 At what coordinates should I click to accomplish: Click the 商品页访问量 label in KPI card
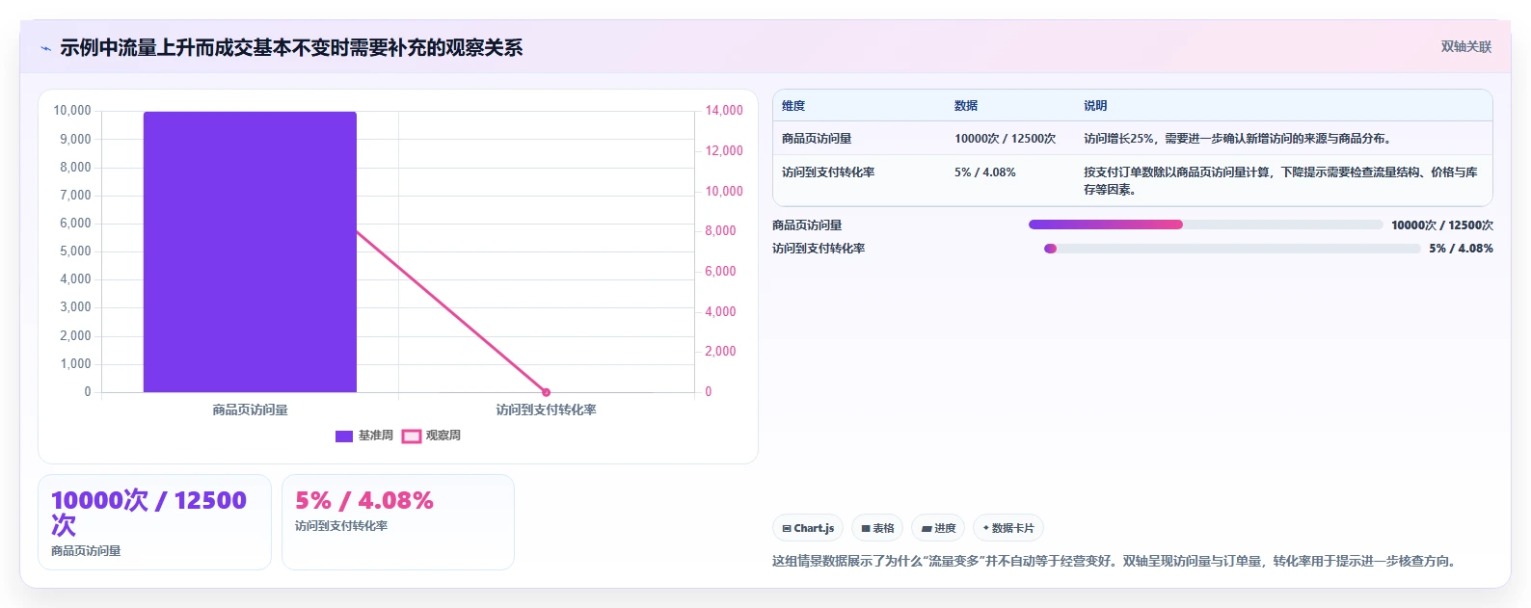pos(86,551)
